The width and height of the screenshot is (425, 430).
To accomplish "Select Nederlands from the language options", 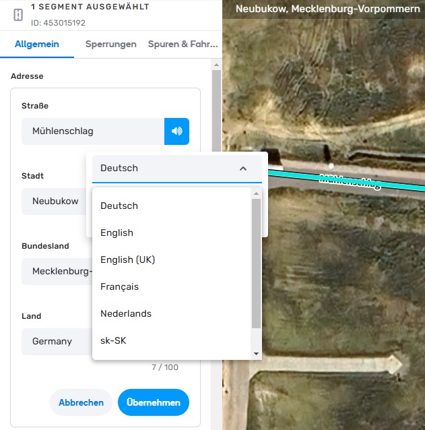I will [126, 313].
